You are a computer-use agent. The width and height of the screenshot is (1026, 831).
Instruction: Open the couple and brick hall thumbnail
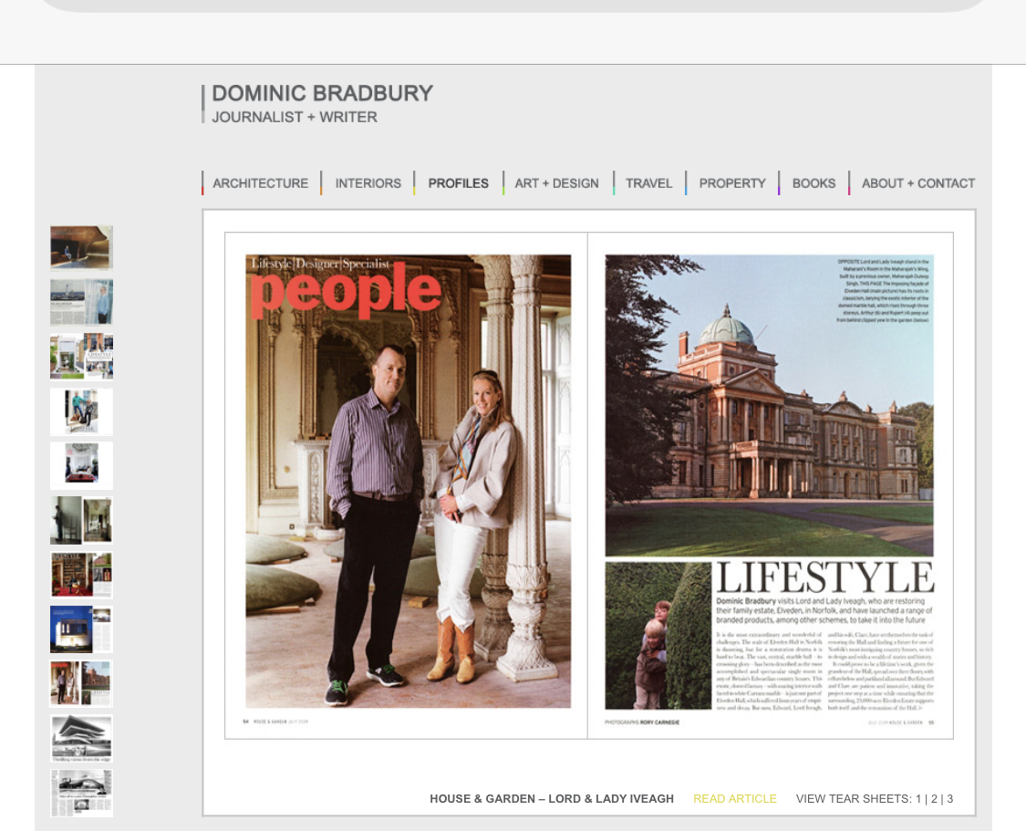81,683
